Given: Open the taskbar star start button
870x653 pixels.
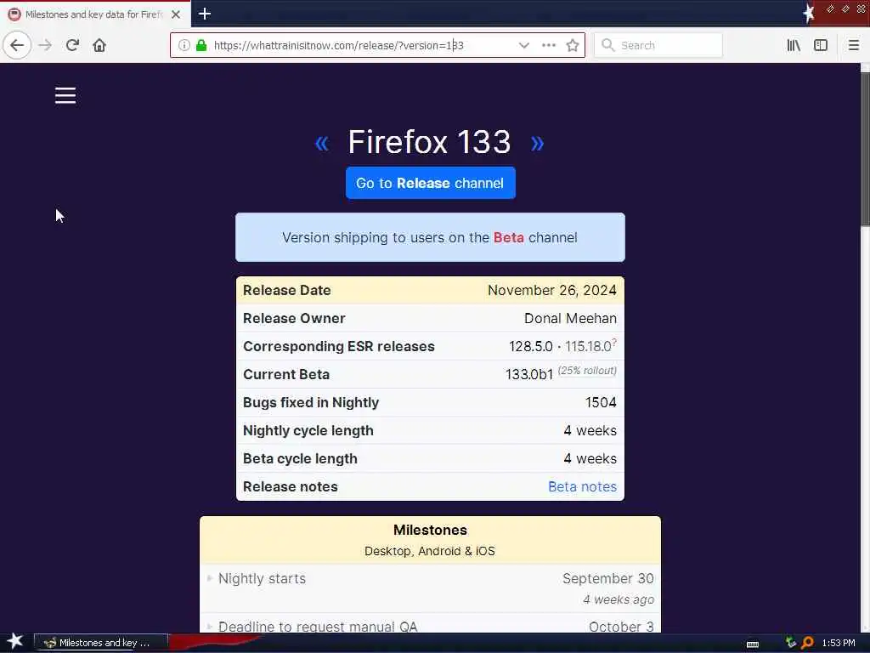Looking at the screenshot, I should tap(15, 641).
